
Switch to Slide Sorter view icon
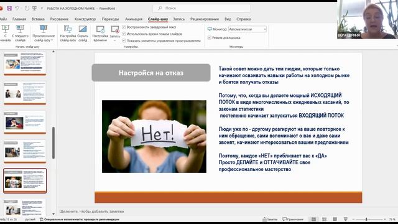(x=325, y=219)
